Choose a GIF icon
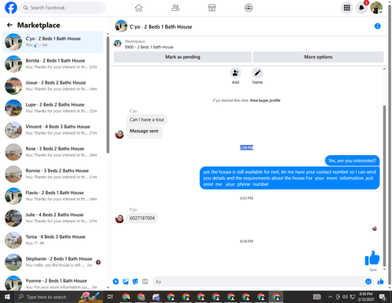392x303 pixels. [145, 282]
